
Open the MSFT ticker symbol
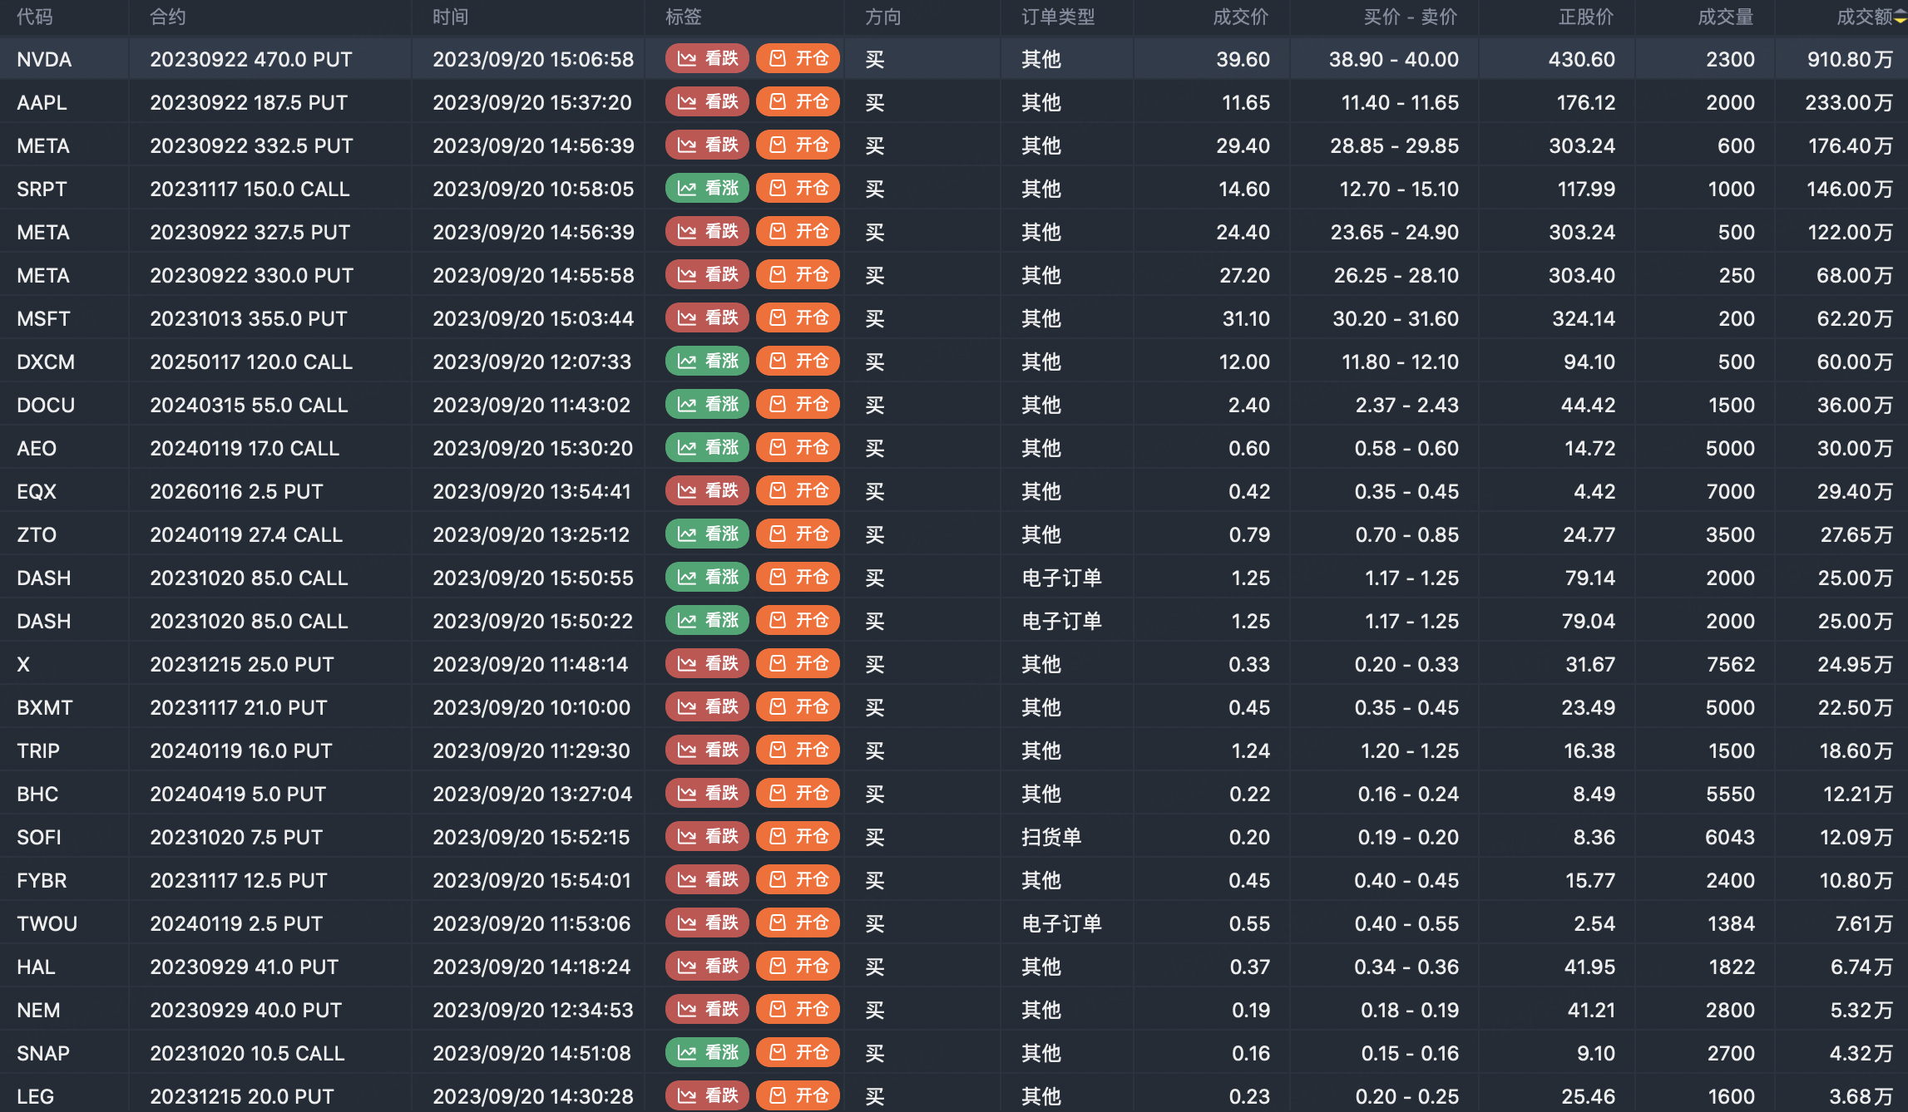pos(43,318)
